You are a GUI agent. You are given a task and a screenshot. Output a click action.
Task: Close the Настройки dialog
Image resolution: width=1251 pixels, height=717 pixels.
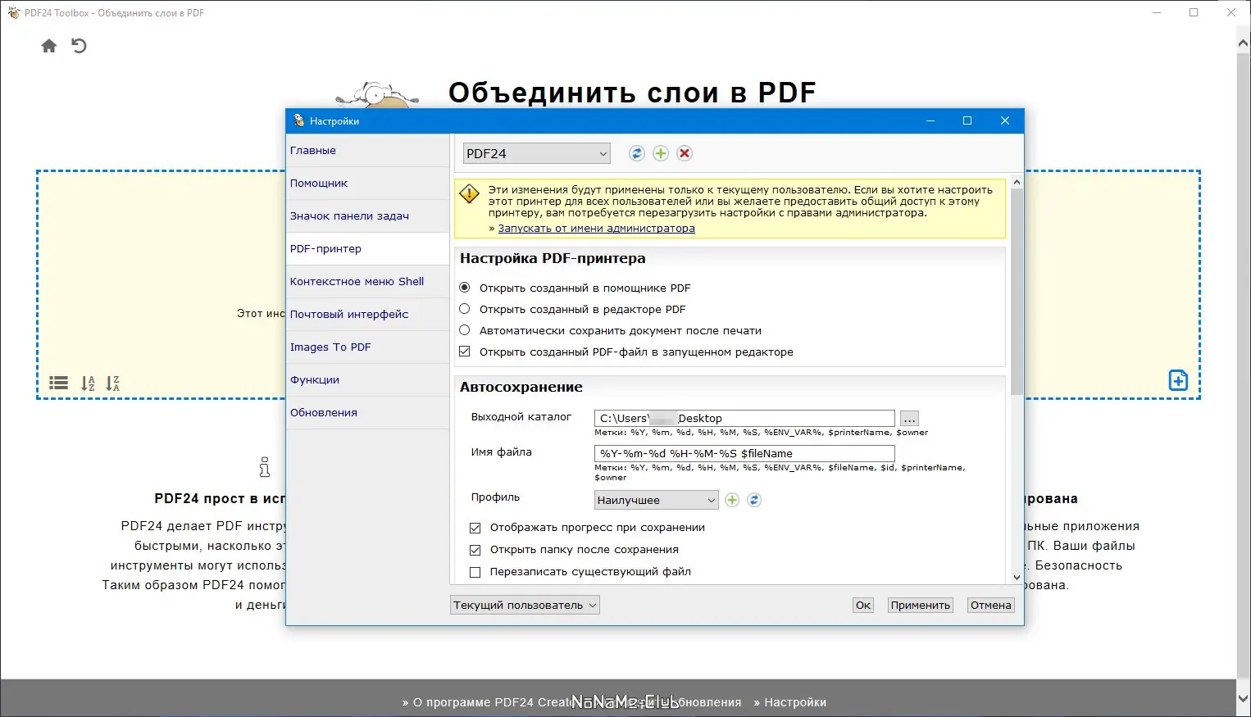1005,120
